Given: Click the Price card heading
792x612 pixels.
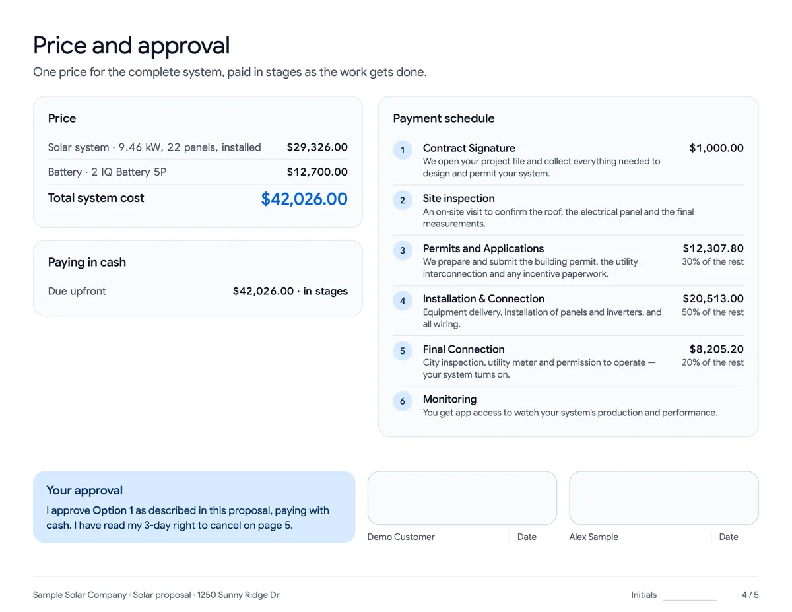Looking at the screenshot, I should pyautogui.click(x=62, y=118).
